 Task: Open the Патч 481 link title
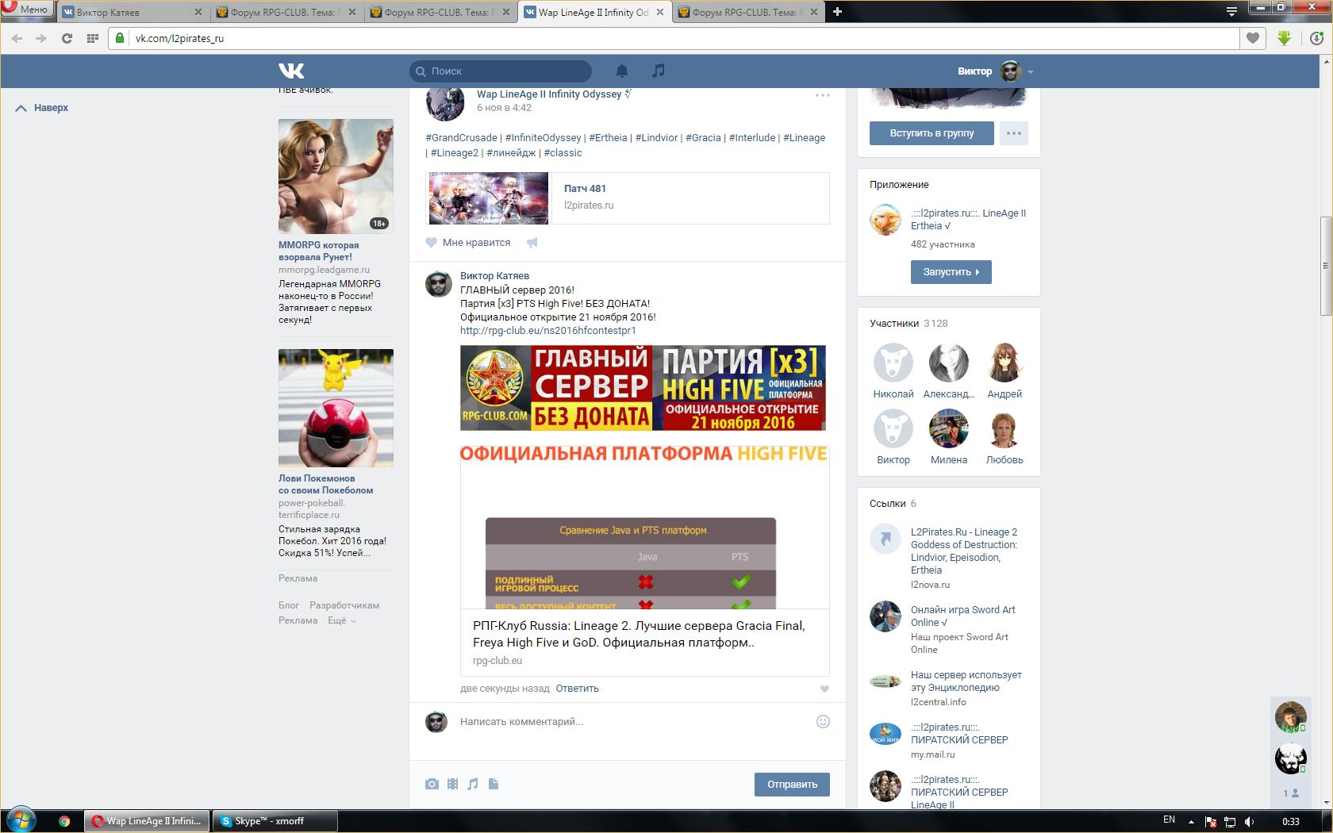click(585, 189)
